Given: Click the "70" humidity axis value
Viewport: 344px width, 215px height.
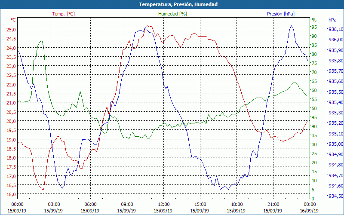Looking at the screenshot, I should tap(314, 72).
